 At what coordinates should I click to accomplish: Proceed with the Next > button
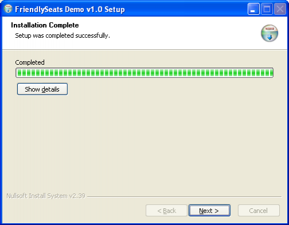209,211
